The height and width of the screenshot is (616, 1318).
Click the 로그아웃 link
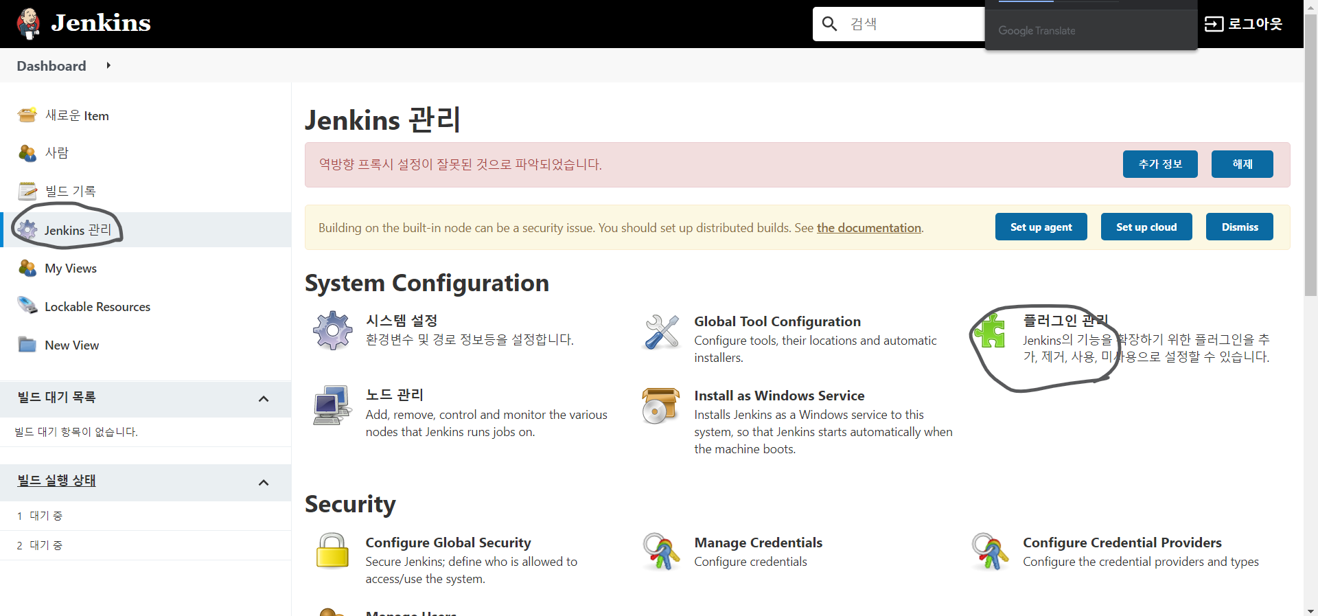pos(1255,24)
